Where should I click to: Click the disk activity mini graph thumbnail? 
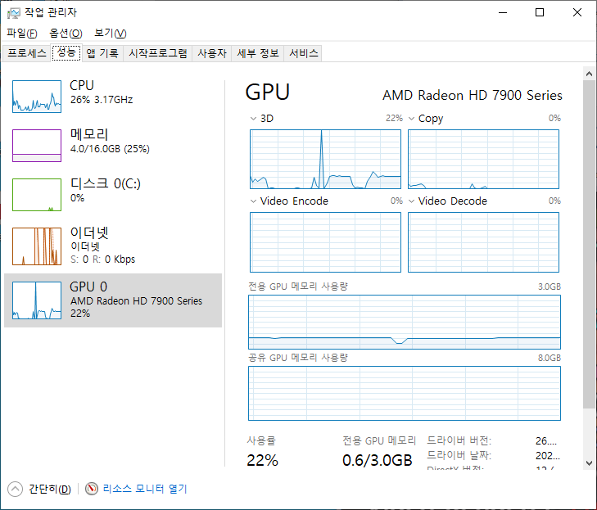coord(37,195)
